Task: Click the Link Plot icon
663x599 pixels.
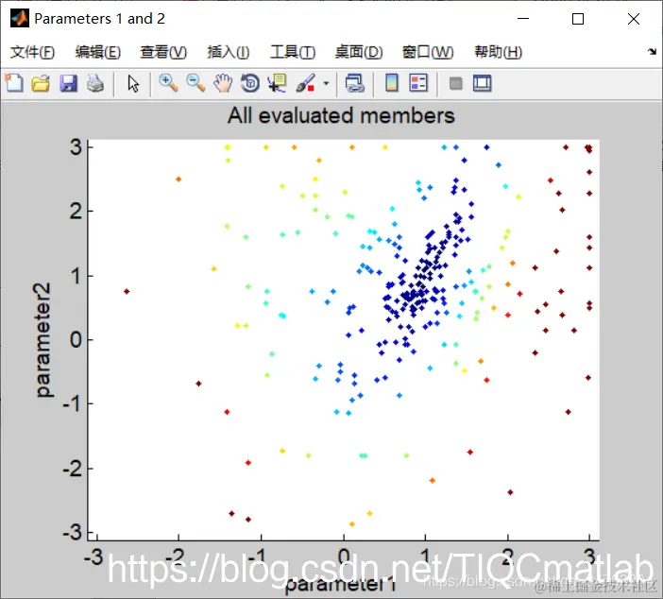Action: (355, 83)
